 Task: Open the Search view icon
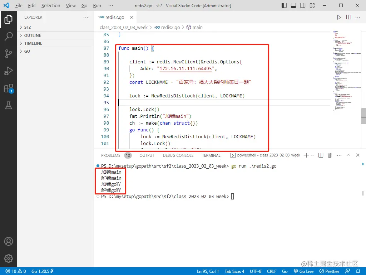click(9, 37)
